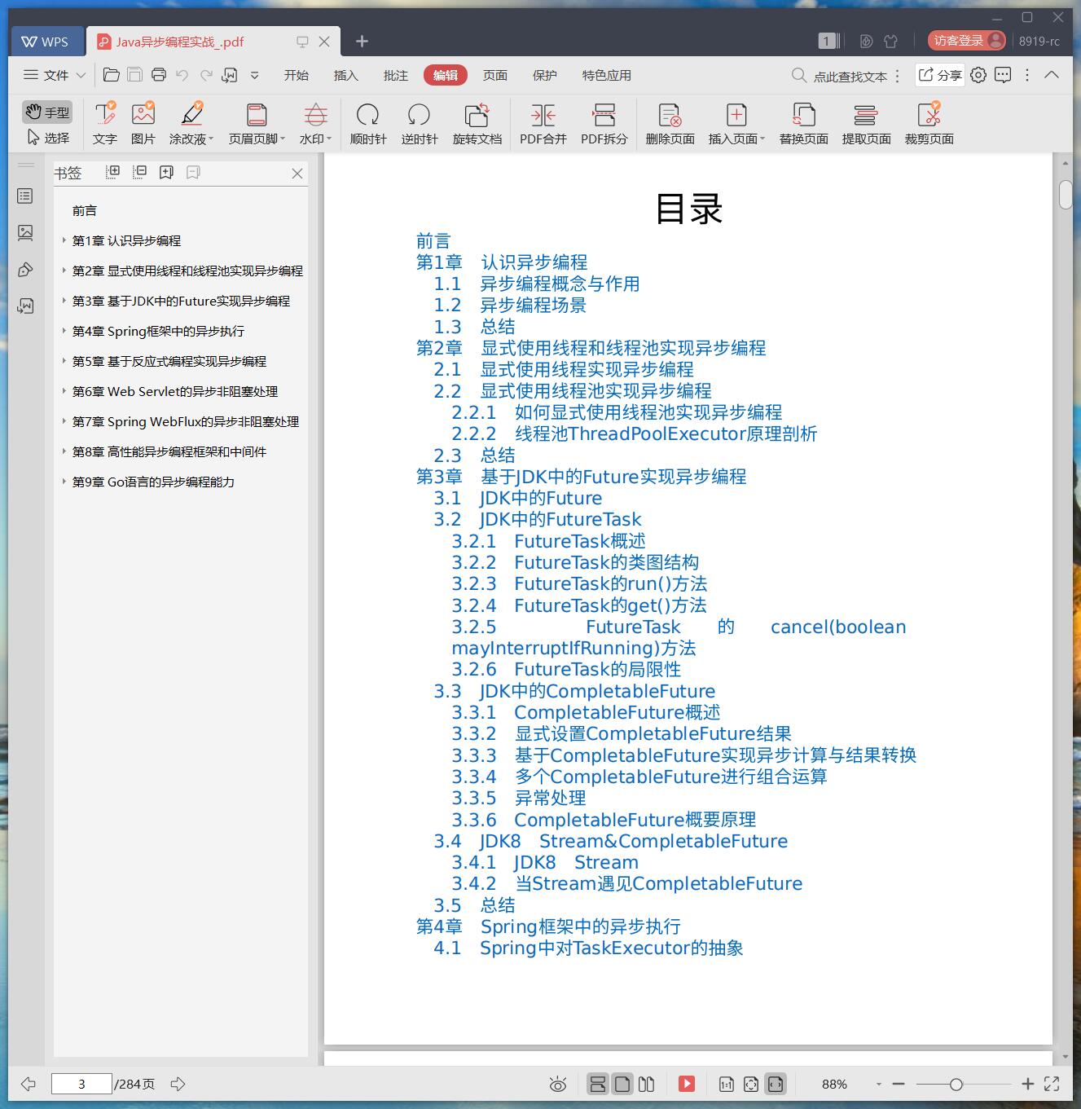1081x1109 pixels.
Task: Expand 第1章 认识异步编程 bookmark
Action: pyautogui.click(x=64, y=240)
